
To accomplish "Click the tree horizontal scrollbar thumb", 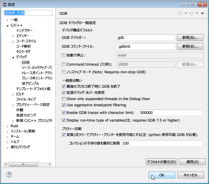I will 23,164.
